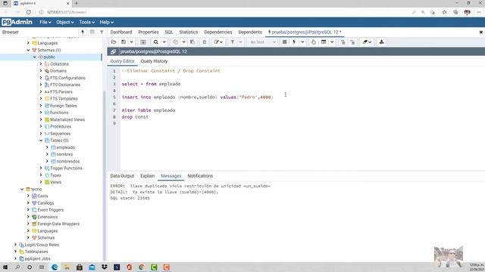Open the Object menu
The height and width of the screenshot is (272, 485).
click(x=65, y=22)
